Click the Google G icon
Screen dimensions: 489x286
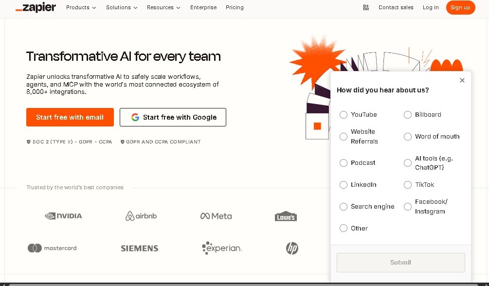135,117
